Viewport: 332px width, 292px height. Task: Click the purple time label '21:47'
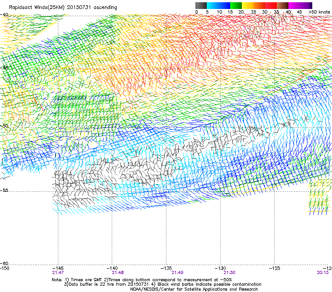[x=58, y=273]
